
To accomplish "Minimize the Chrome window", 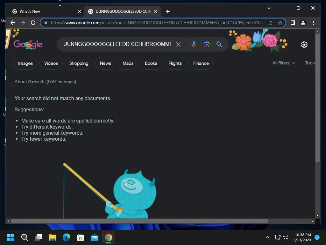I will point(284,8).
